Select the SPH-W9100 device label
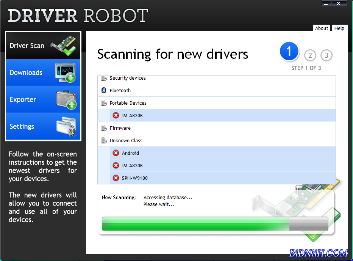 click(134, 178)
